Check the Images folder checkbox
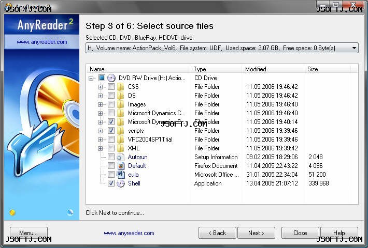368x248 pixels. pos(111,104)
